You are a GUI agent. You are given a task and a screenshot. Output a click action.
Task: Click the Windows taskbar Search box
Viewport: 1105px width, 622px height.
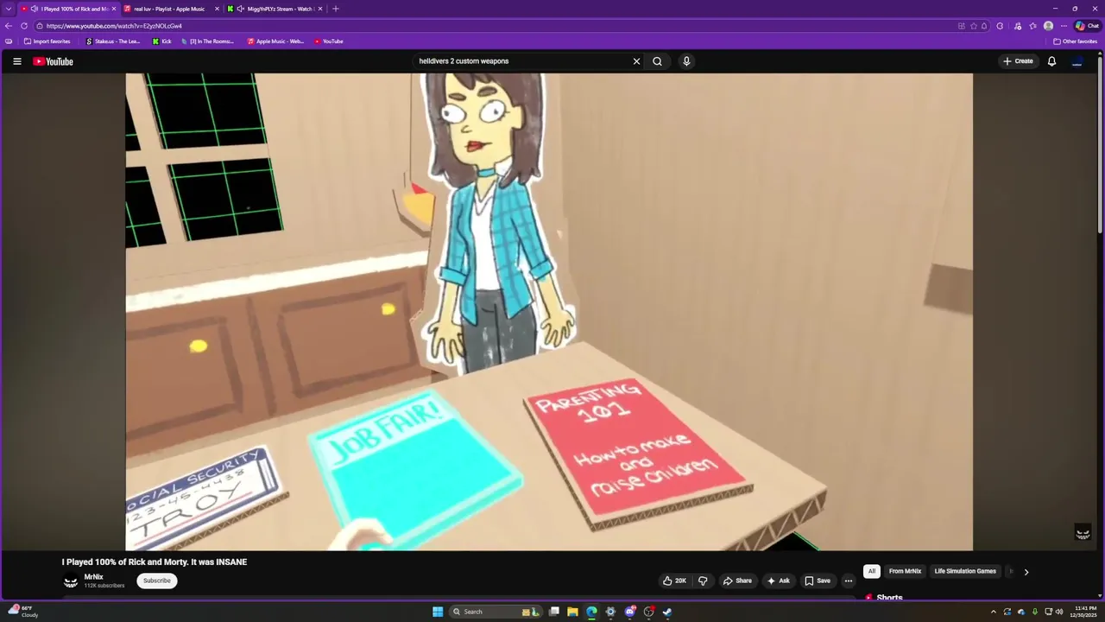point(495,612)
